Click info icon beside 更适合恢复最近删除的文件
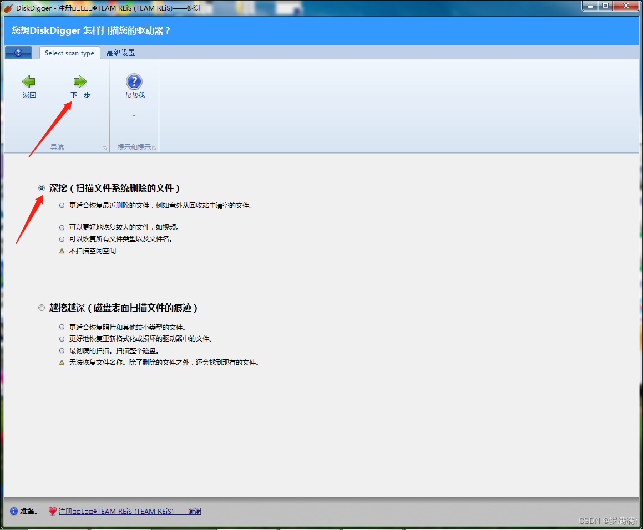643x530 pixels. point(62,205)
